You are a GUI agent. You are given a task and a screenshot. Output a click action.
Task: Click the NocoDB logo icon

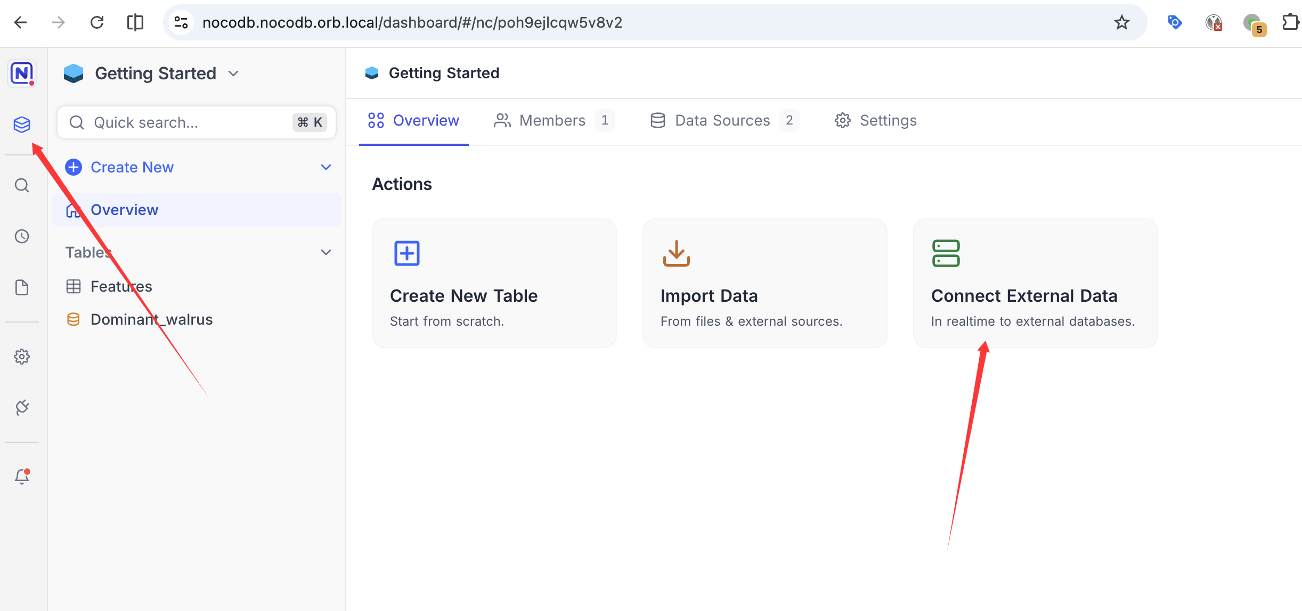click(22, 73)
